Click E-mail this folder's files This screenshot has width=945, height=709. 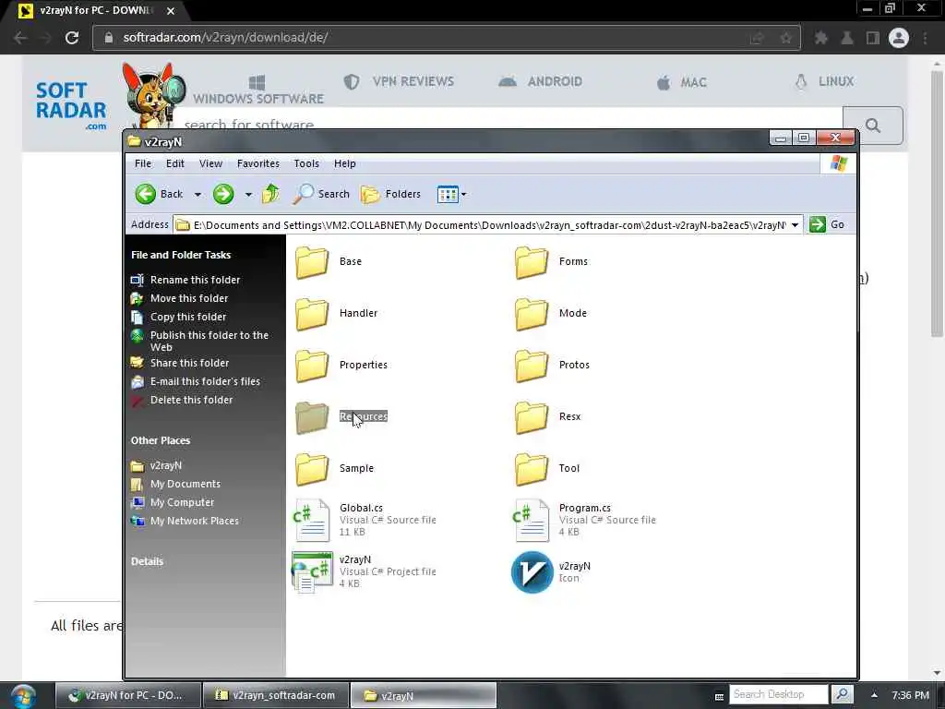tap(205, 381)
